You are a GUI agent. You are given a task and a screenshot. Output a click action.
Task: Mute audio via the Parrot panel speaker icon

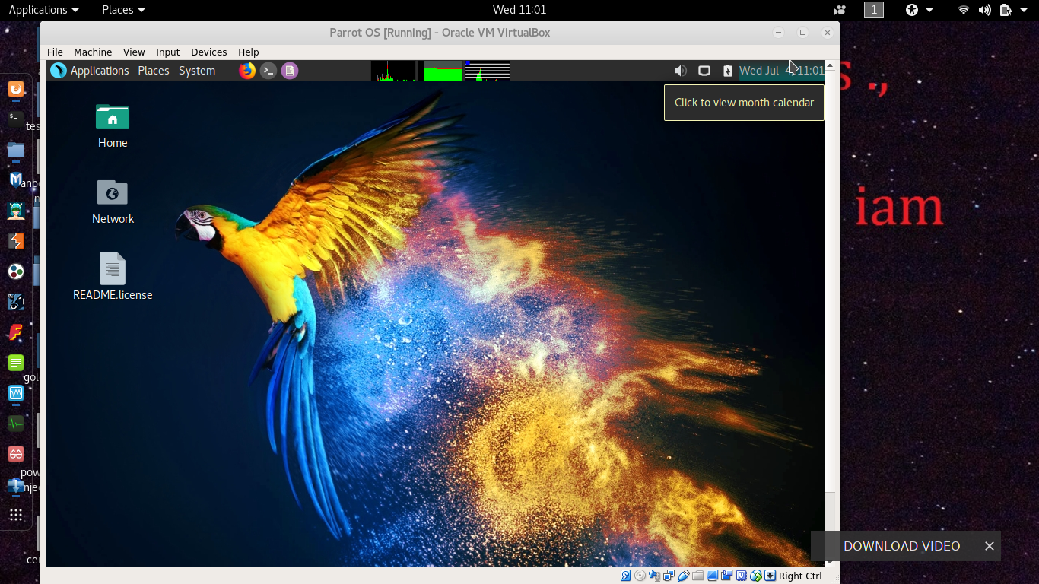point(680,70)
